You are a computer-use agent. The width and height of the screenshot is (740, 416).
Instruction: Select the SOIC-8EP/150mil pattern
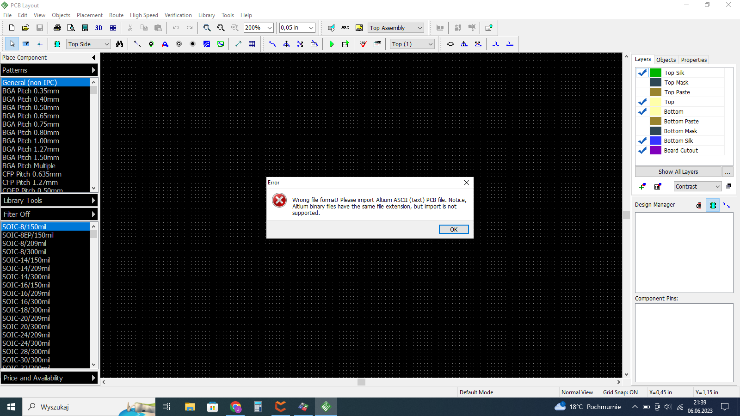click(x=45, y=235)
